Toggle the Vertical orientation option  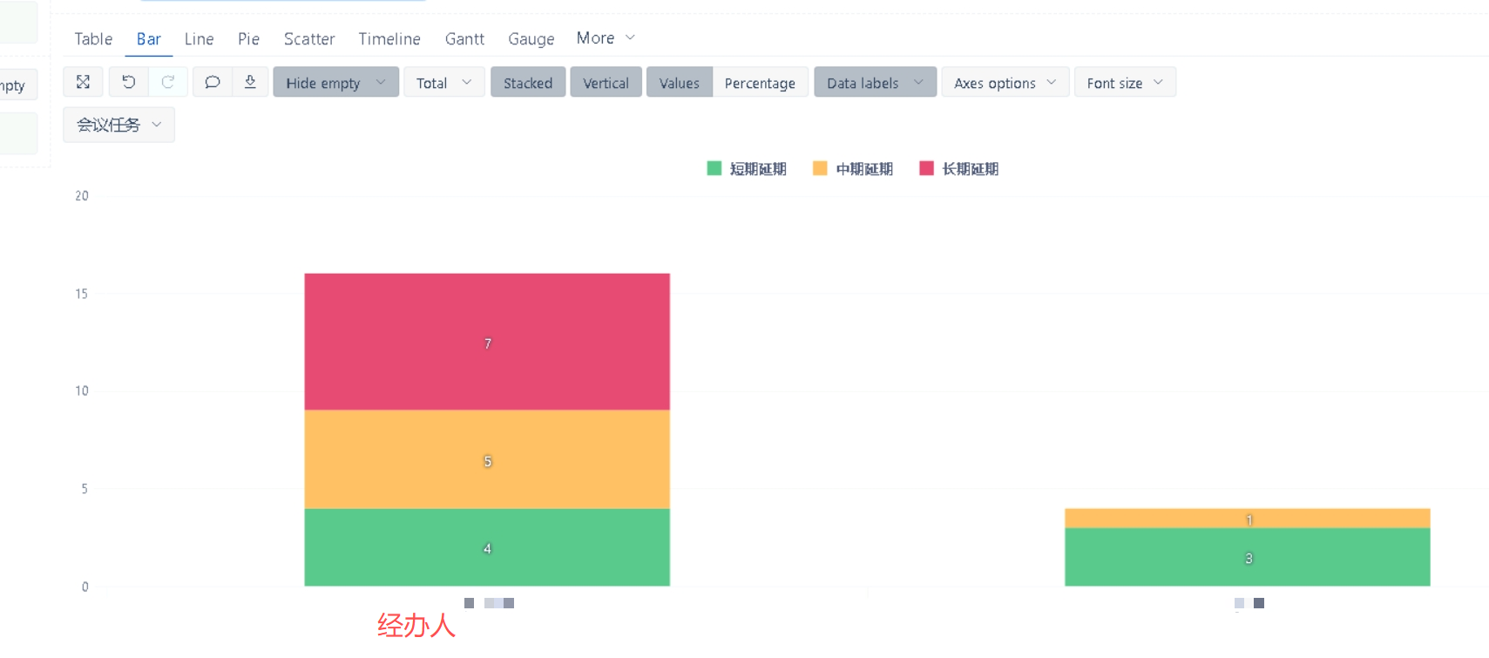(606, 83)
